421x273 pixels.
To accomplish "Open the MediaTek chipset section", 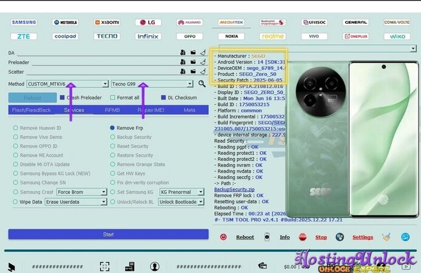I will (231, 22).
